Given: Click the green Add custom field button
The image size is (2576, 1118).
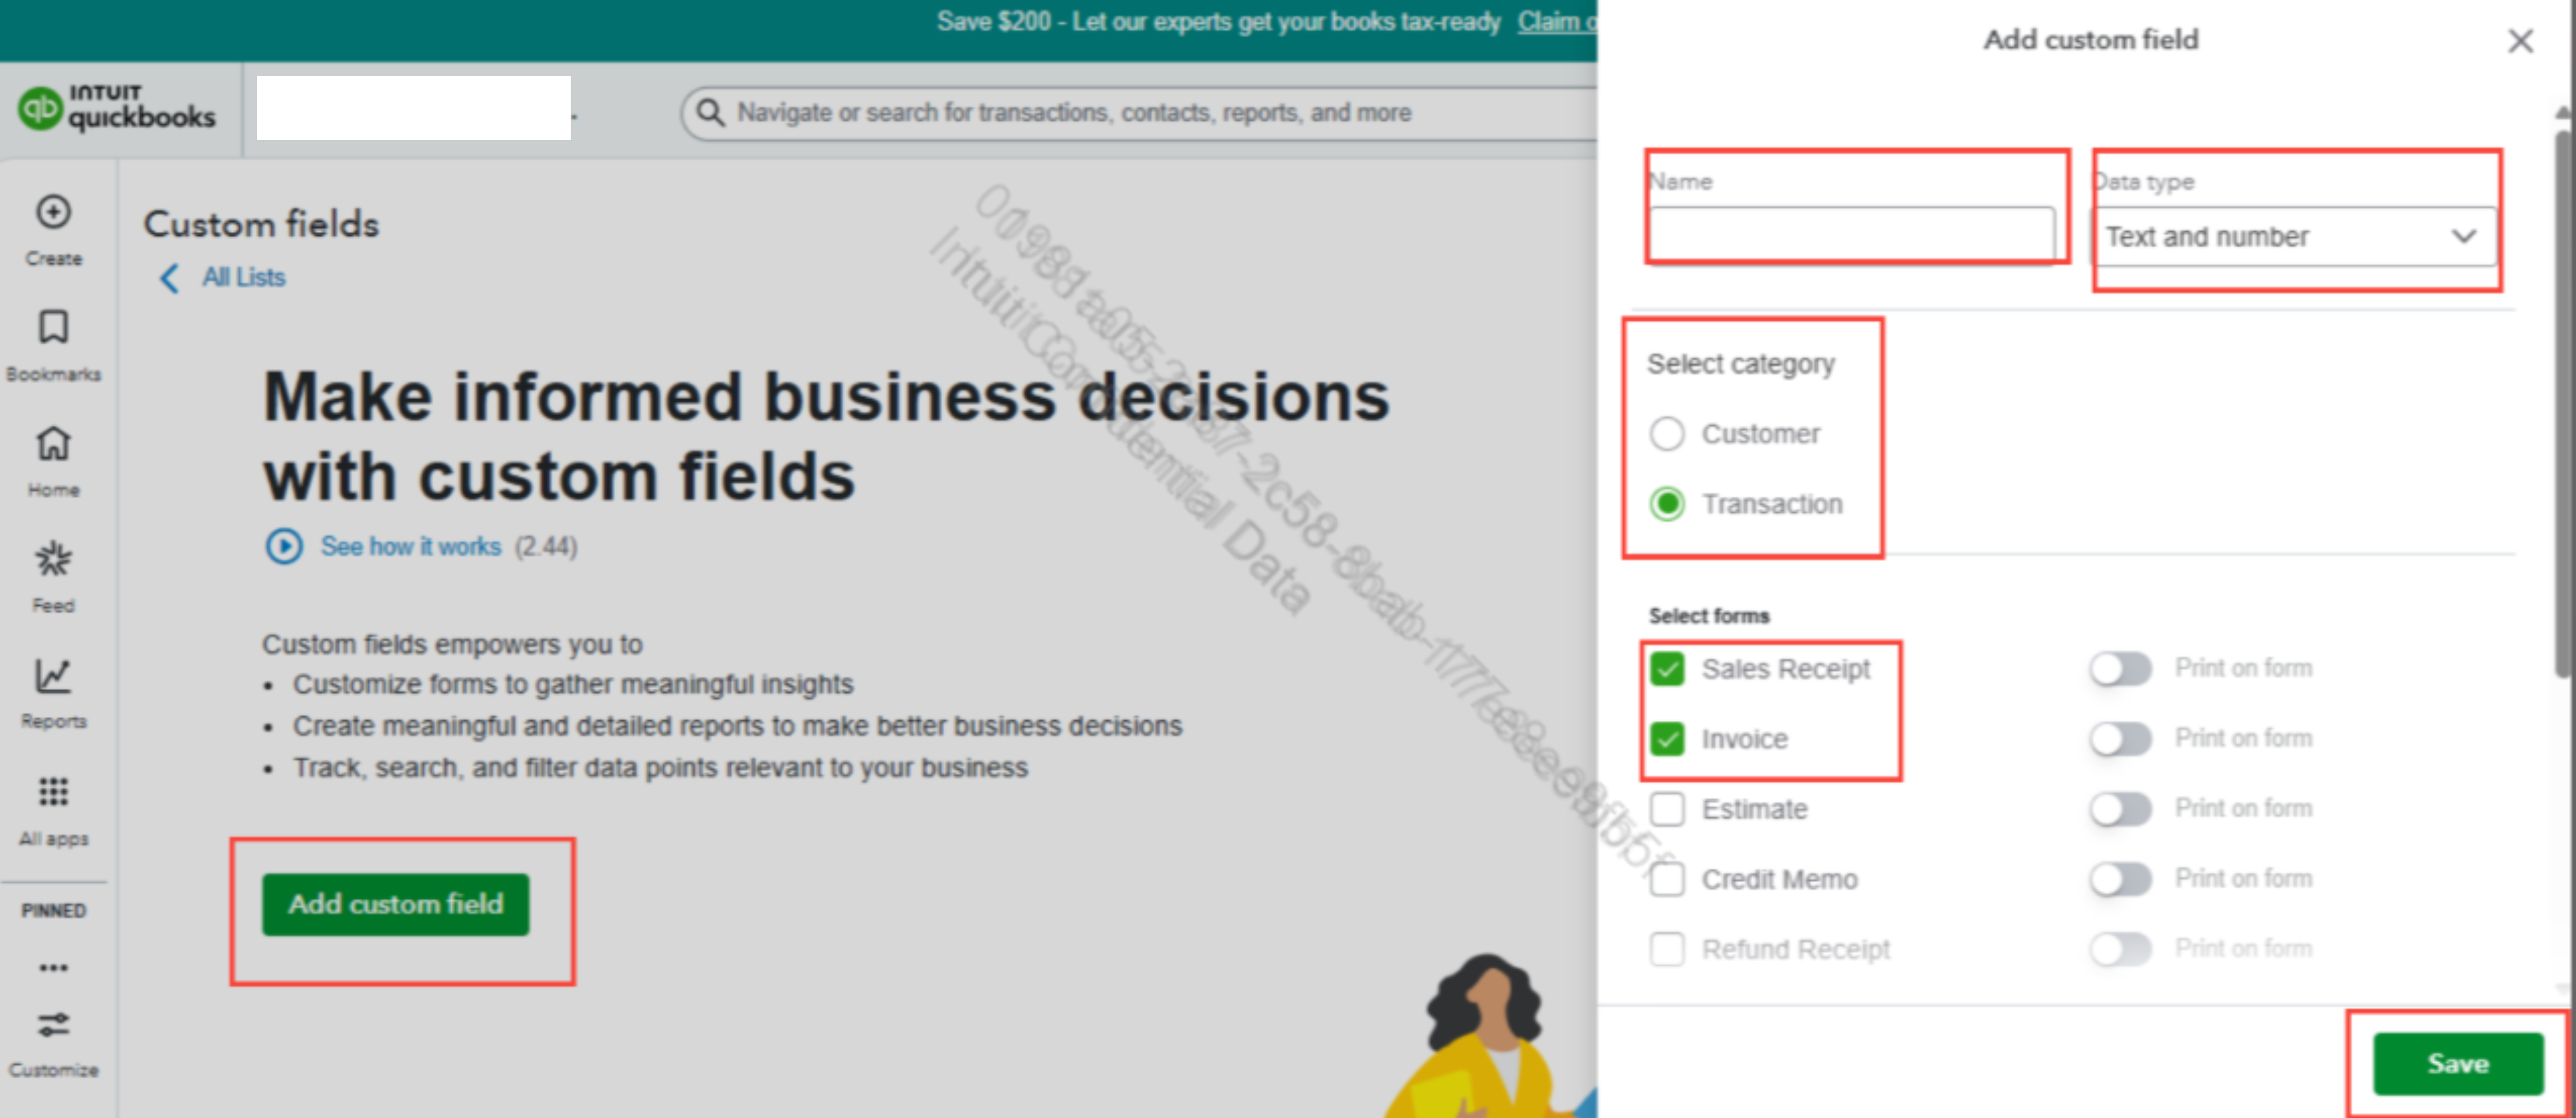Looking at the screenshot, I should [x=395, y=904].
